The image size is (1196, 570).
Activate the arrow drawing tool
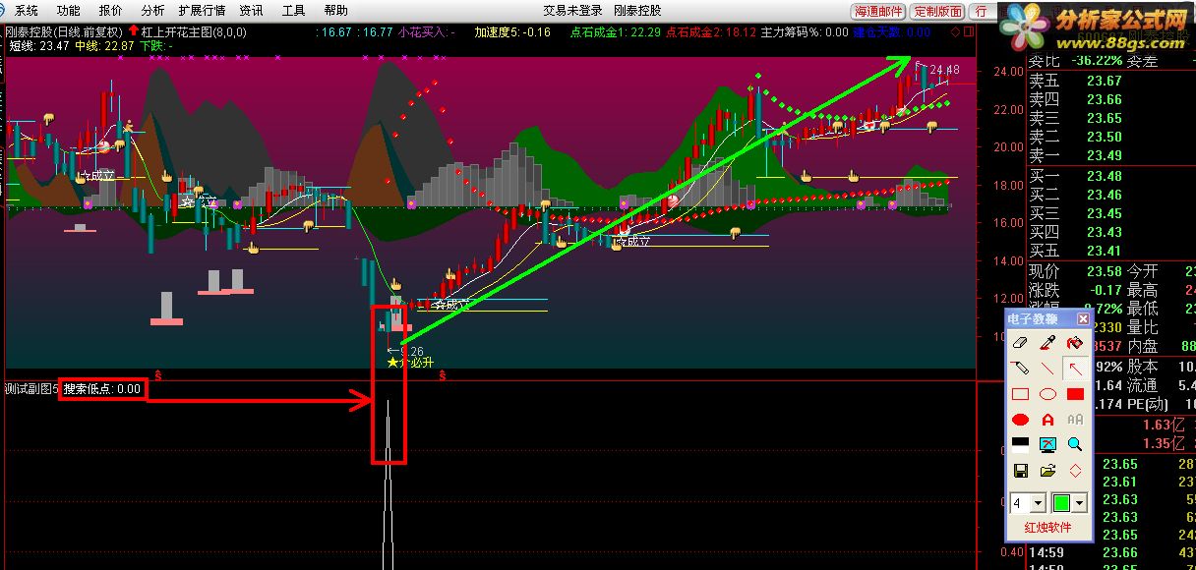click(1075, 369)
